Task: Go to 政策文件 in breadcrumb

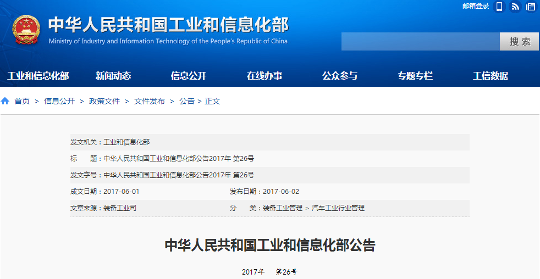Action: [x=104, y=101]
